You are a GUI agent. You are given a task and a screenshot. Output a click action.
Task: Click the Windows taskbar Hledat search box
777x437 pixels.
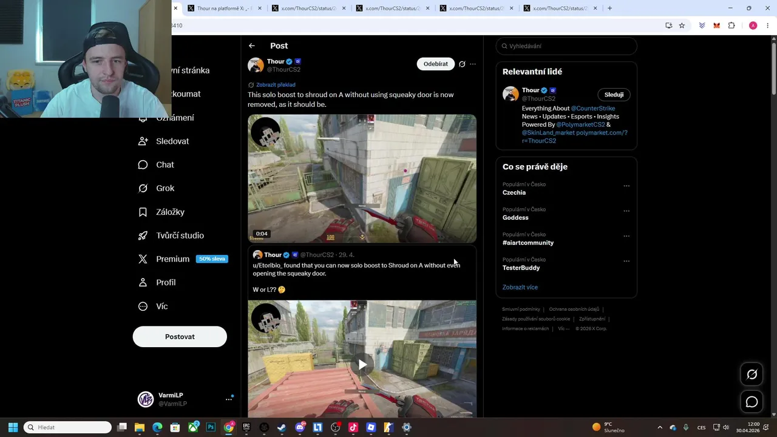pos(67,427)
